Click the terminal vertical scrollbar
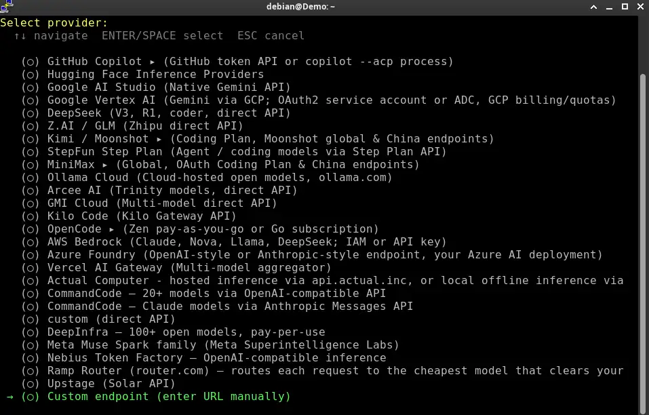The image size is (649, 415). 642,243
